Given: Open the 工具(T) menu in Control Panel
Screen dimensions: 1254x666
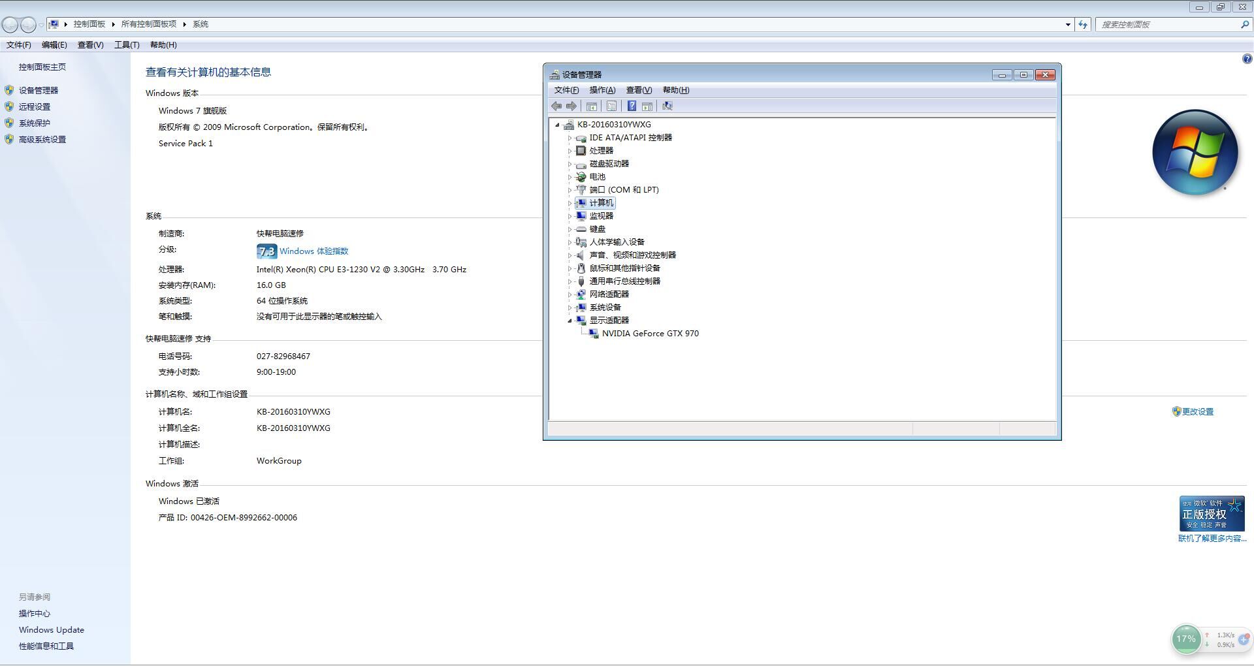Looking at the screenshot, I should [x=127, y=45].
